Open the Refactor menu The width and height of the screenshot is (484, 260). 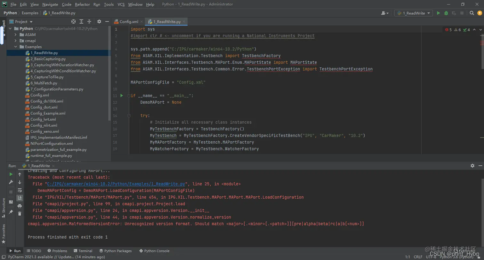point(82,4)
